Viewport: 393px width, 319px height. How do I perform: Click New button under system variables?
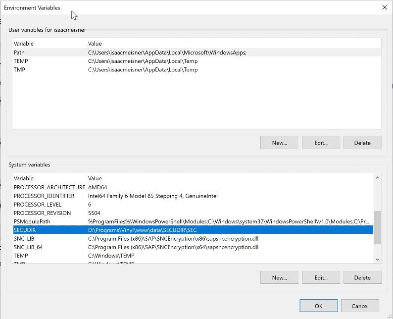pyautogui.click(x=279, y=277)
